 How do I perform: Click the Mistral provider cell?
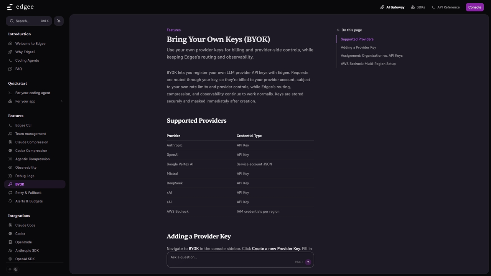pos(172,174)
